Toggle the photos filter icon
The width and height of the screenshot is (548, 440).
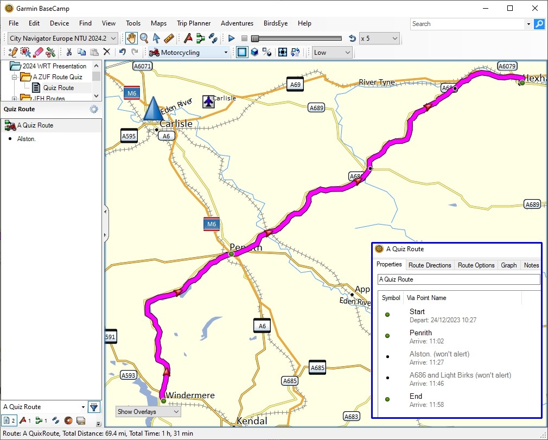(81, 420)
